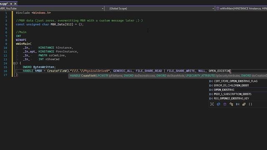Image resolution: width=267 pixels, height=150 pixels.
Task: Click macro icon beside CERT_STORE_OPEN_EXISTING_FLAG
Action: (211, 81)
